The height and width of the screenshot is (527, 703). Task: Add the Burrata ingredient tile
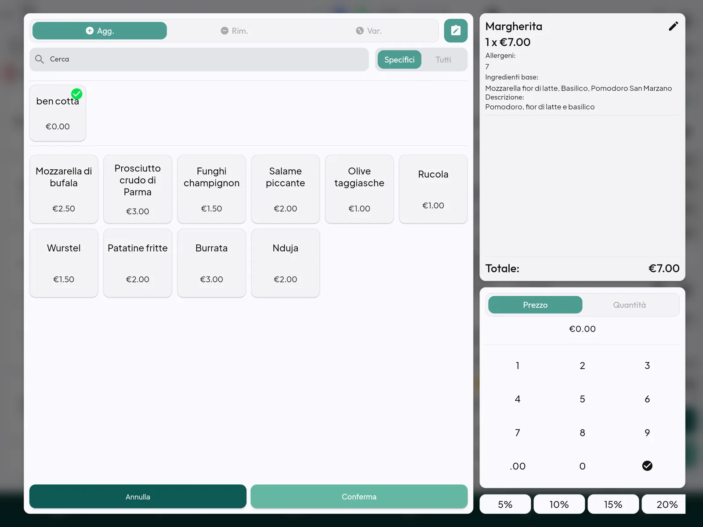click(211, 263)
